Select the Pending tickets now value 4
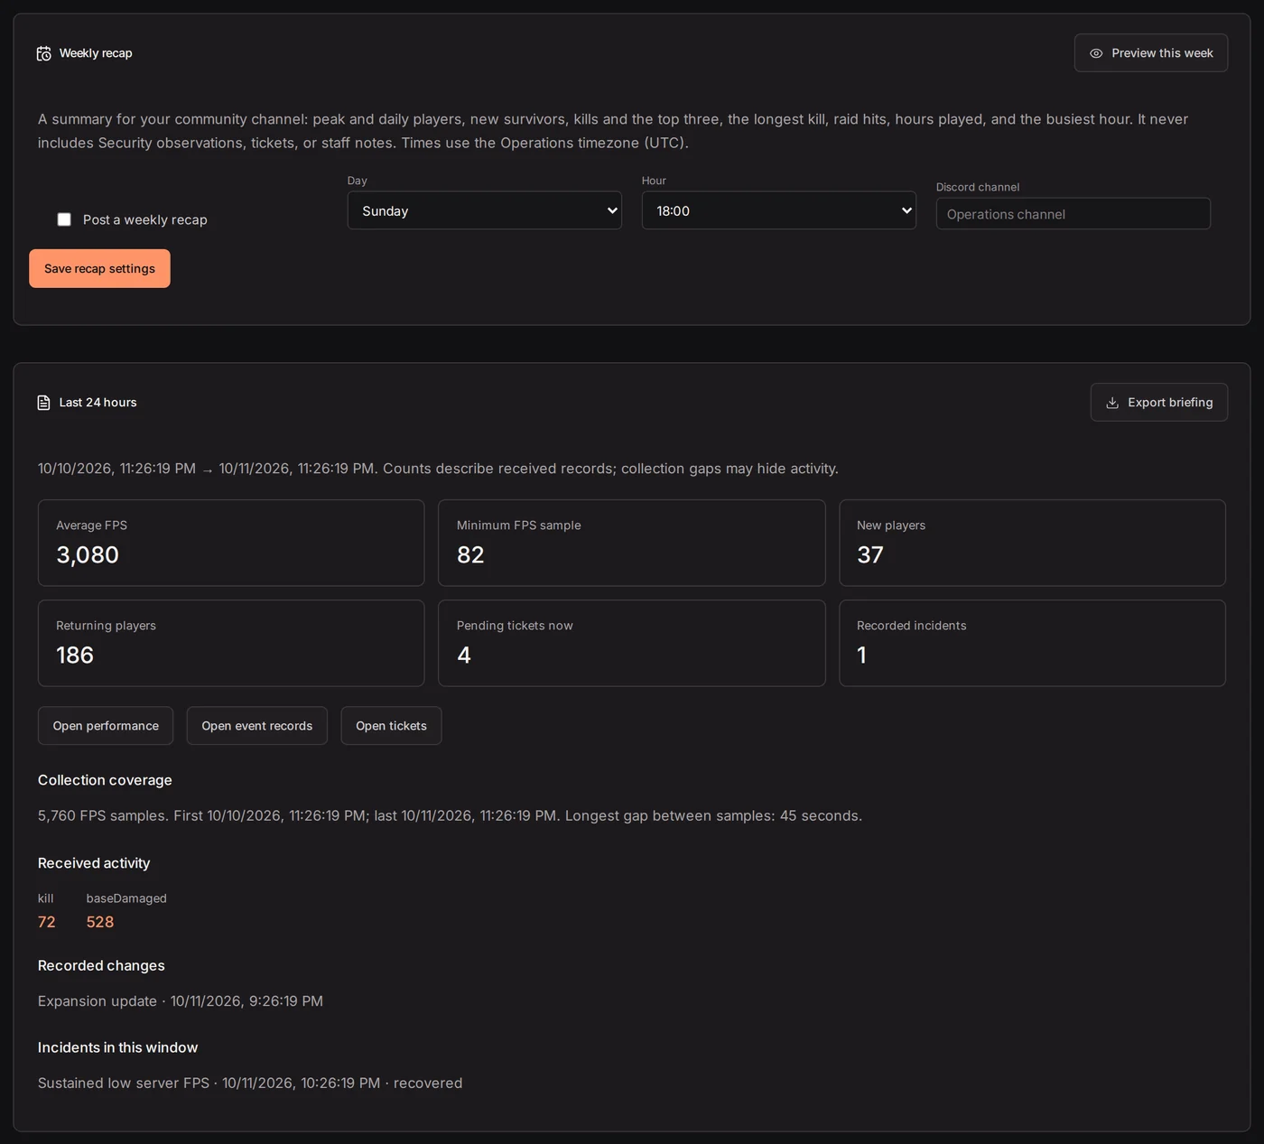The width and height of the screenshot is (1264, 1144). pyautogui.click(x=464, y=655)
